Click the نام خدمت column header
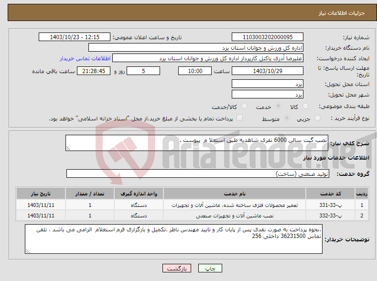This screenshot has width=377, height=281. [x=235, y=194]
